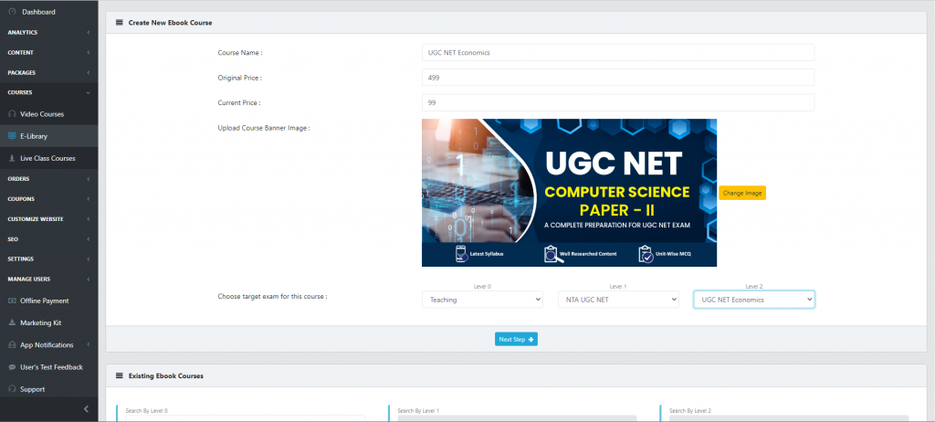Open the Level 0 Teaching dropdown
Image resolution: width=935 pixels, height=422 pixels.
(482, 300)
